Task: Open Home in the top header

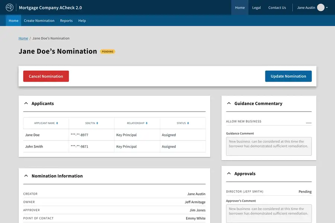Action: 240,7
